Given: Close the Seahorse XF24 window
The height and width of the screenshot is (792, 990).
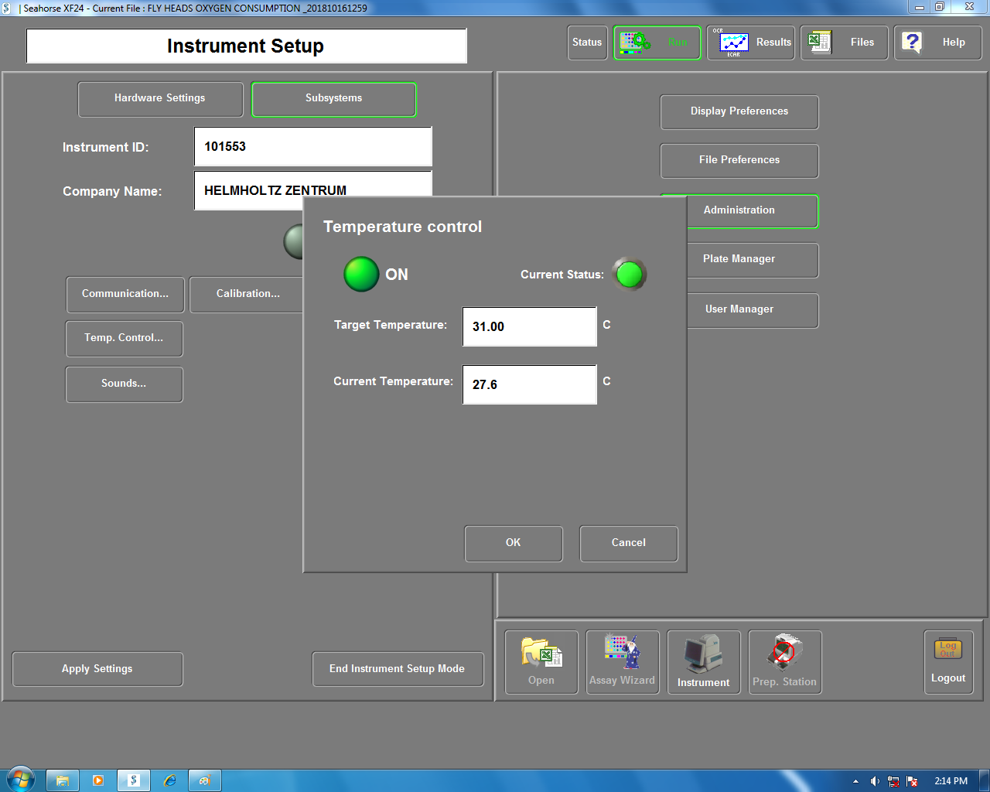Looking at the screenshot, I should tap(970, 7).
